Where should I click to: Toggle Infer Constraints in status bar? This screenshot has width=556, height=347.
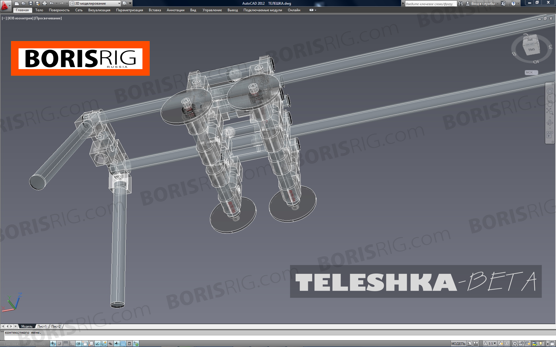click(x=53, y=344)
